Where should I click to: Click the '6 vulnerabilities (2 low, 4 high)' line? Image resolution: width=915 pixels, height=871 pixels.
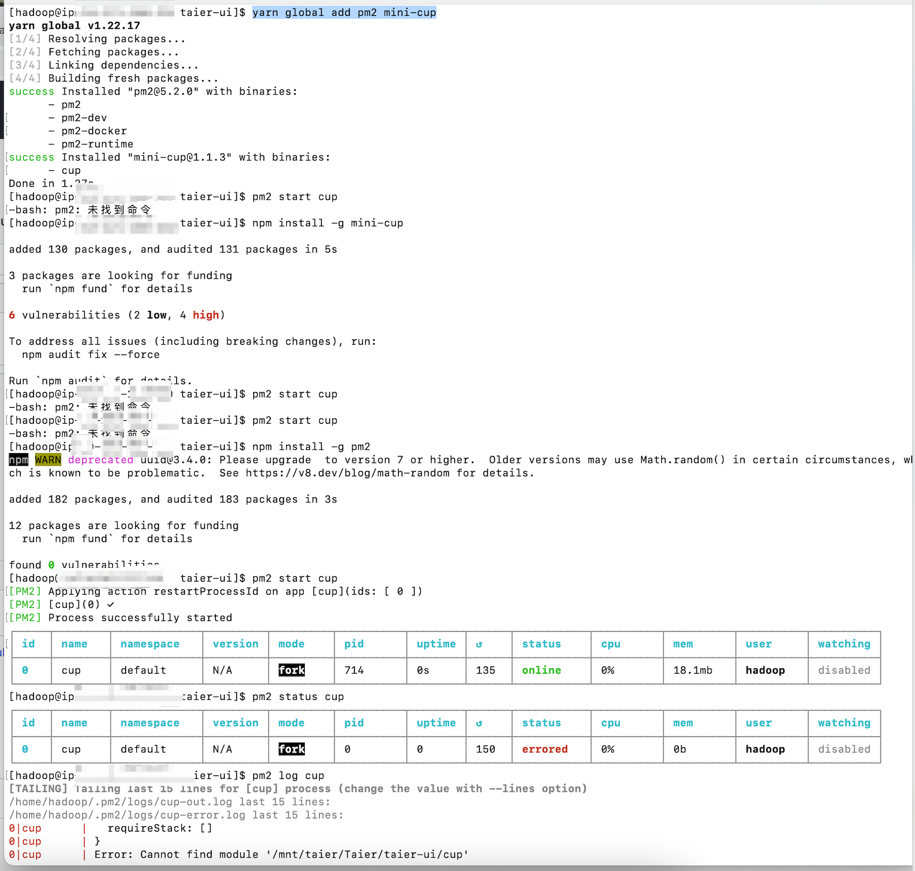117,315
